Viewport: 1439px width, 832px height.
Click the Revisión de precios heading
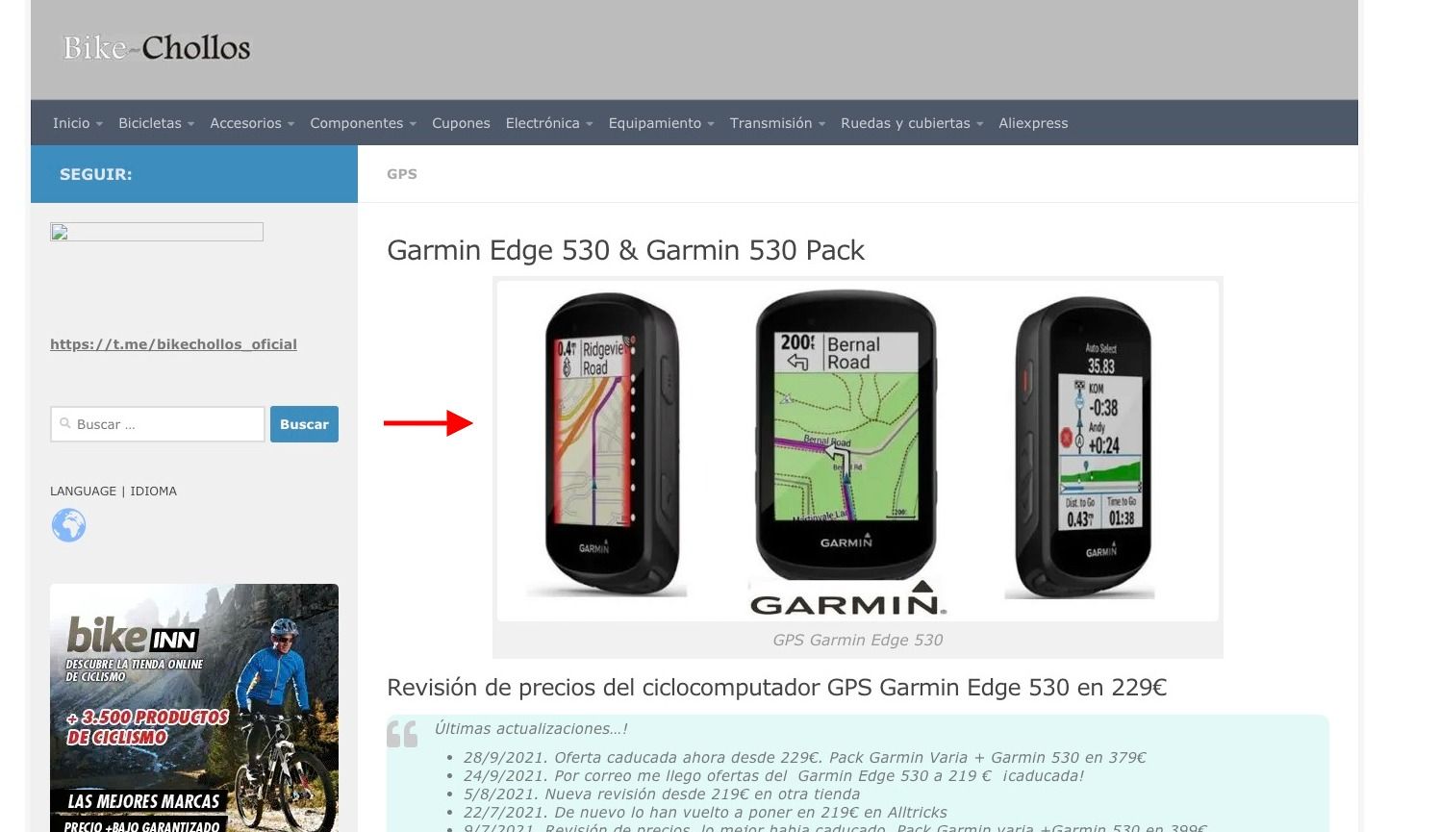click(x=776, y=688)
